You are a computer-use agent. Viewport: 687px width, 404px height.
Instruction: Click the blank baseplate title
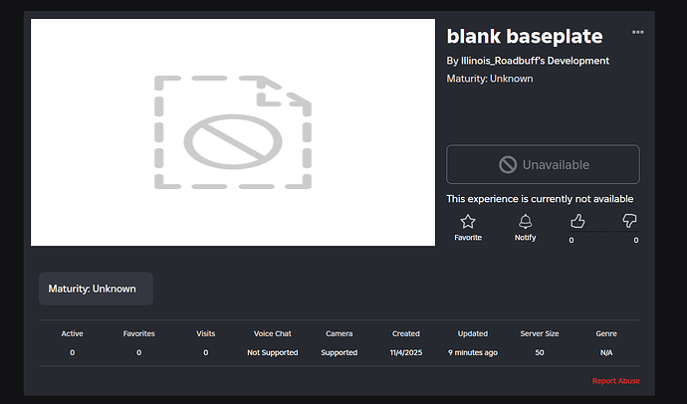tap(525, 37)
